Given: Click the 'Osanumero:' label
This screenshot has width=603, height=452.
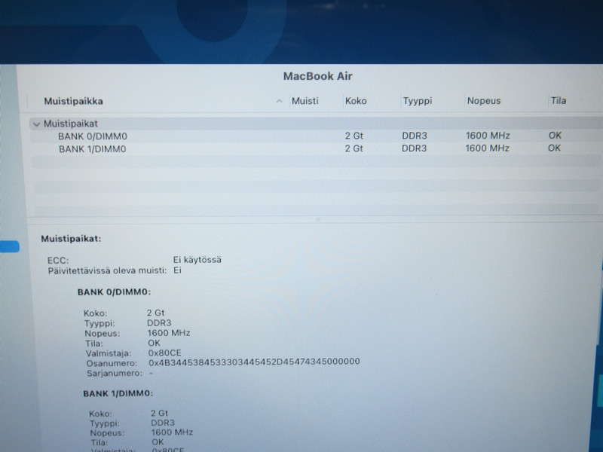Looking at the screenshot, I should coord(112,363).
